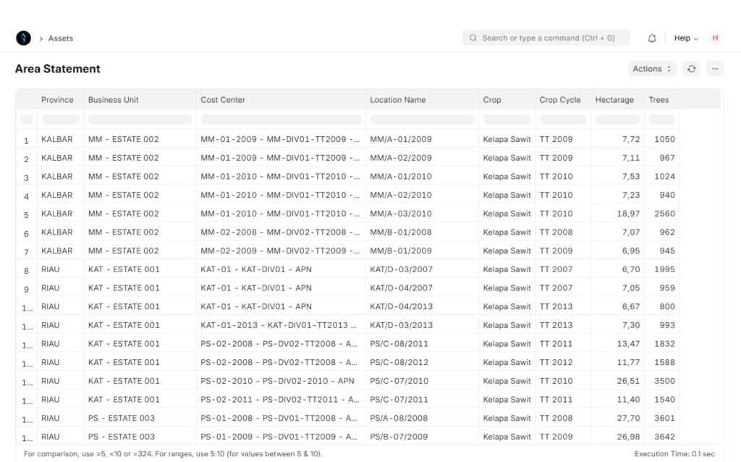This screenshot has height=462, width=741.
Task: Focus the search or command bar
Action: tap(546, 38)
